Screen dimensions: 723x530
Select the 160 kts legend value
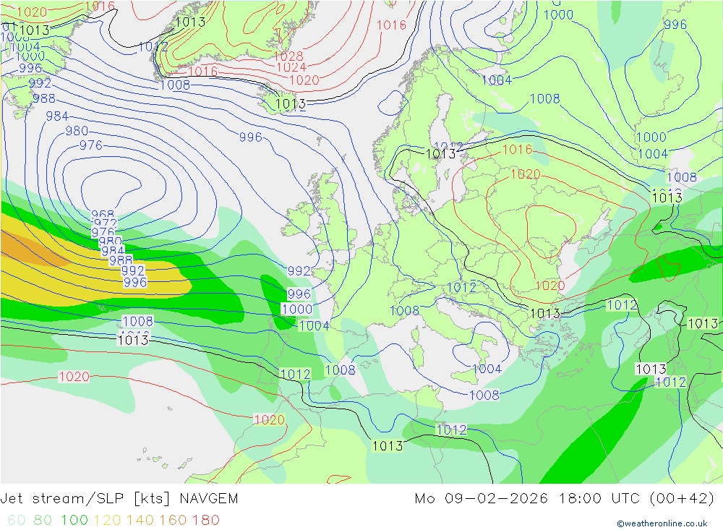pyautogui.click(x=173, y=520)
